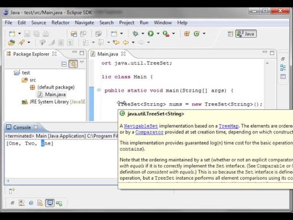293x220 pixels.
Task: Click the green Run button icon
Action: 151,33
